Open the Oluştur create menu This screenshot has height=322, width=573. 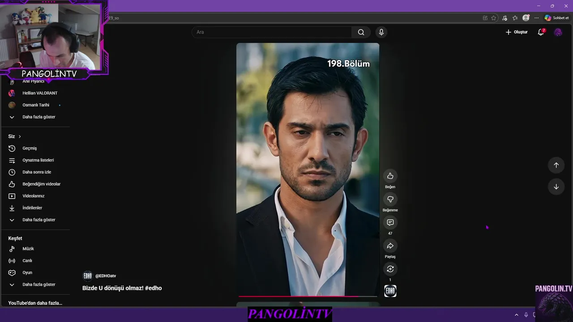(x=516, y=32)
